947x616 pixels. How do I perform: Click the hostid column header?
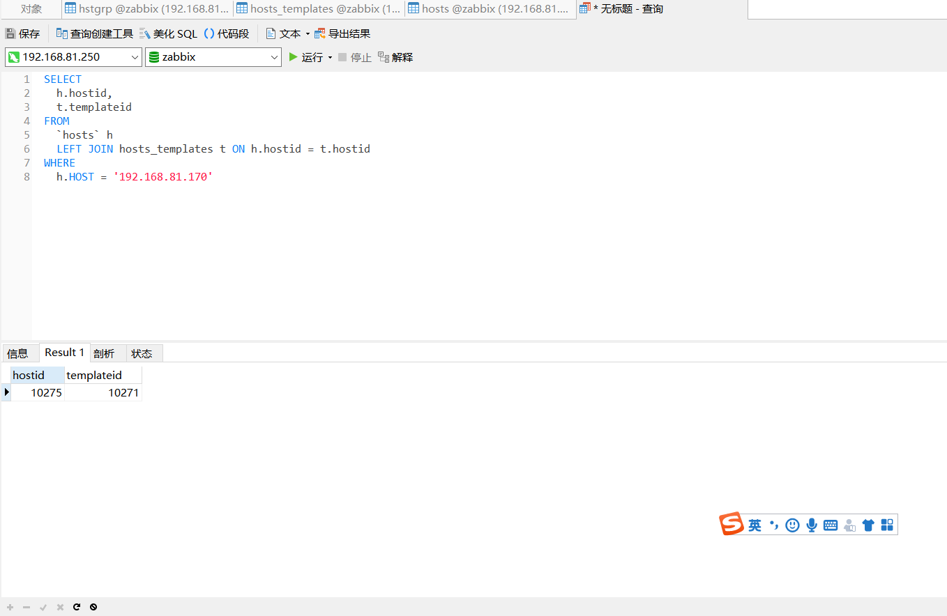[x=38, y=375]
